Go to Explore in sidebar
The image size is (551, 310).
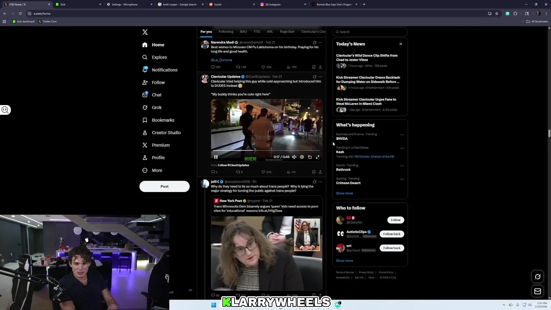pos(155,57)
